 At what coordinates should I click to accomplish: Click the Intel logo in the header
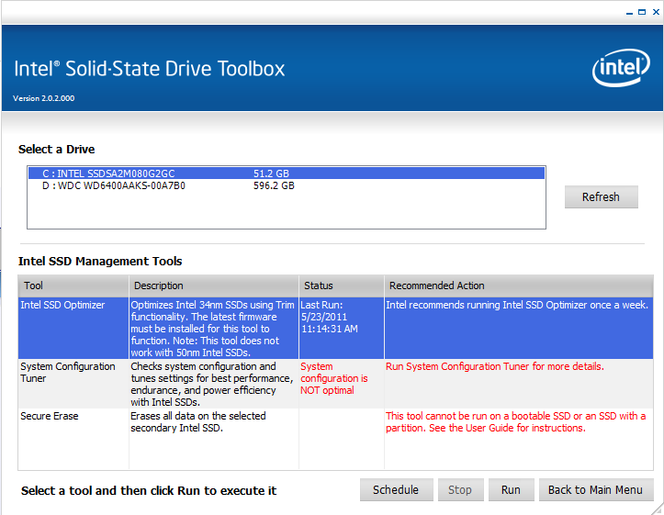coord(621,69)
